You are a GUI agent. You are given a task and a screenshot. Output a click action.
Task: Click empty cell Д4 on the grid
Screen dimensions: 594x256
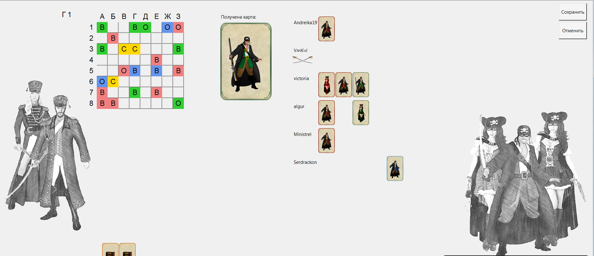pyautogui.click(x=146, y=60)
